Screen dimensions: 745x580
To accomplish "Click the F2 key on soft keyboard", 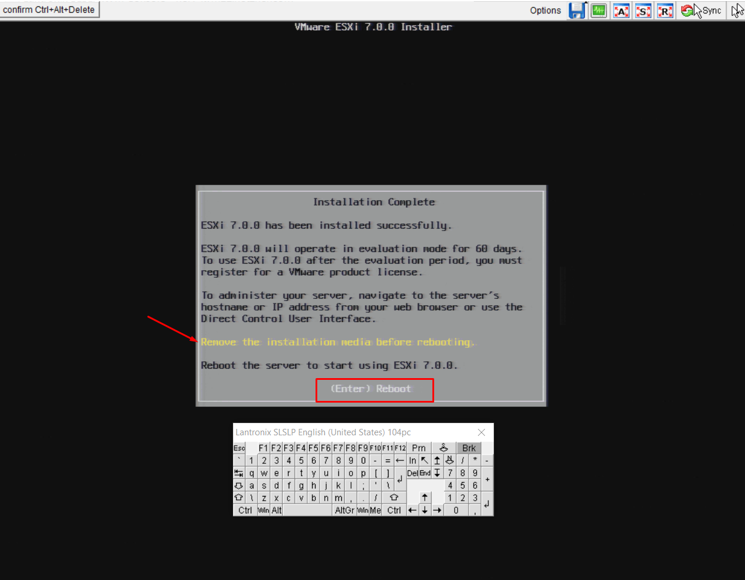I will pyautogui.click(x=276, y=448).
